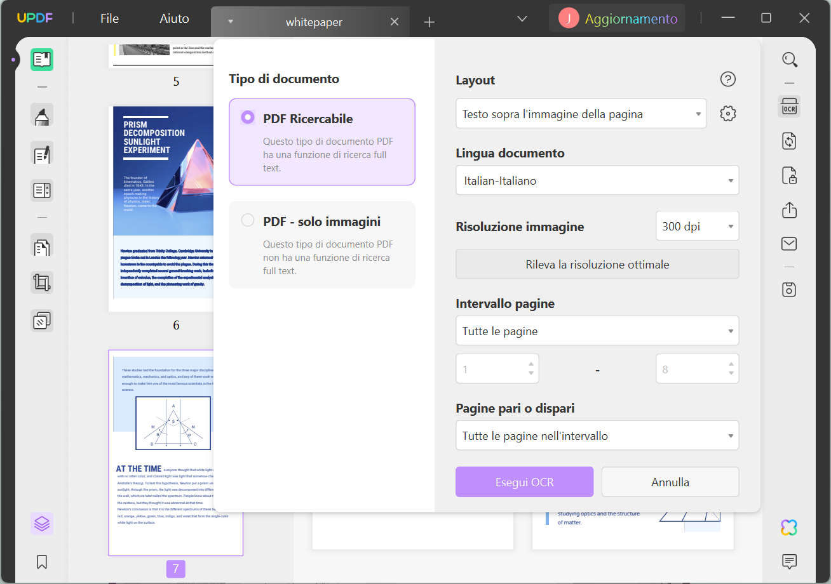Open the File menu
Screen dimensions: 831x584
pyautogui.click(x=109, y=18)
